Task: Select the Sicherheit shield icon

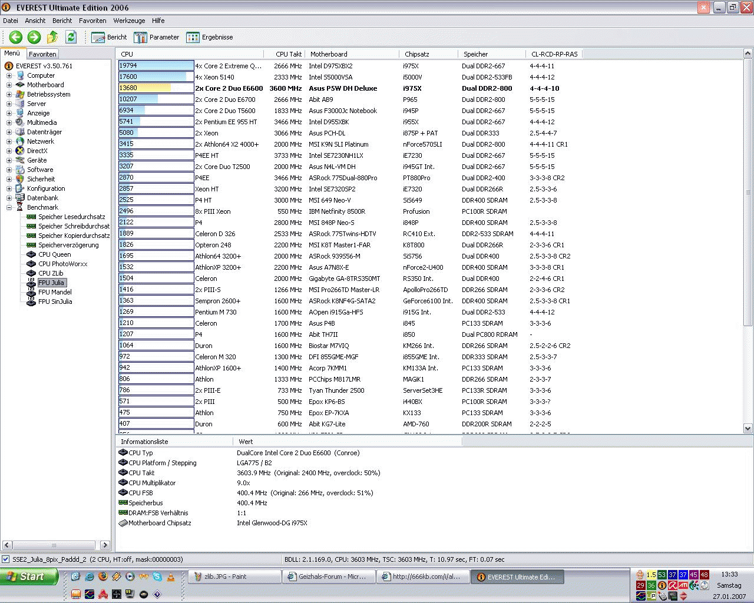Action: coord(20,179)
